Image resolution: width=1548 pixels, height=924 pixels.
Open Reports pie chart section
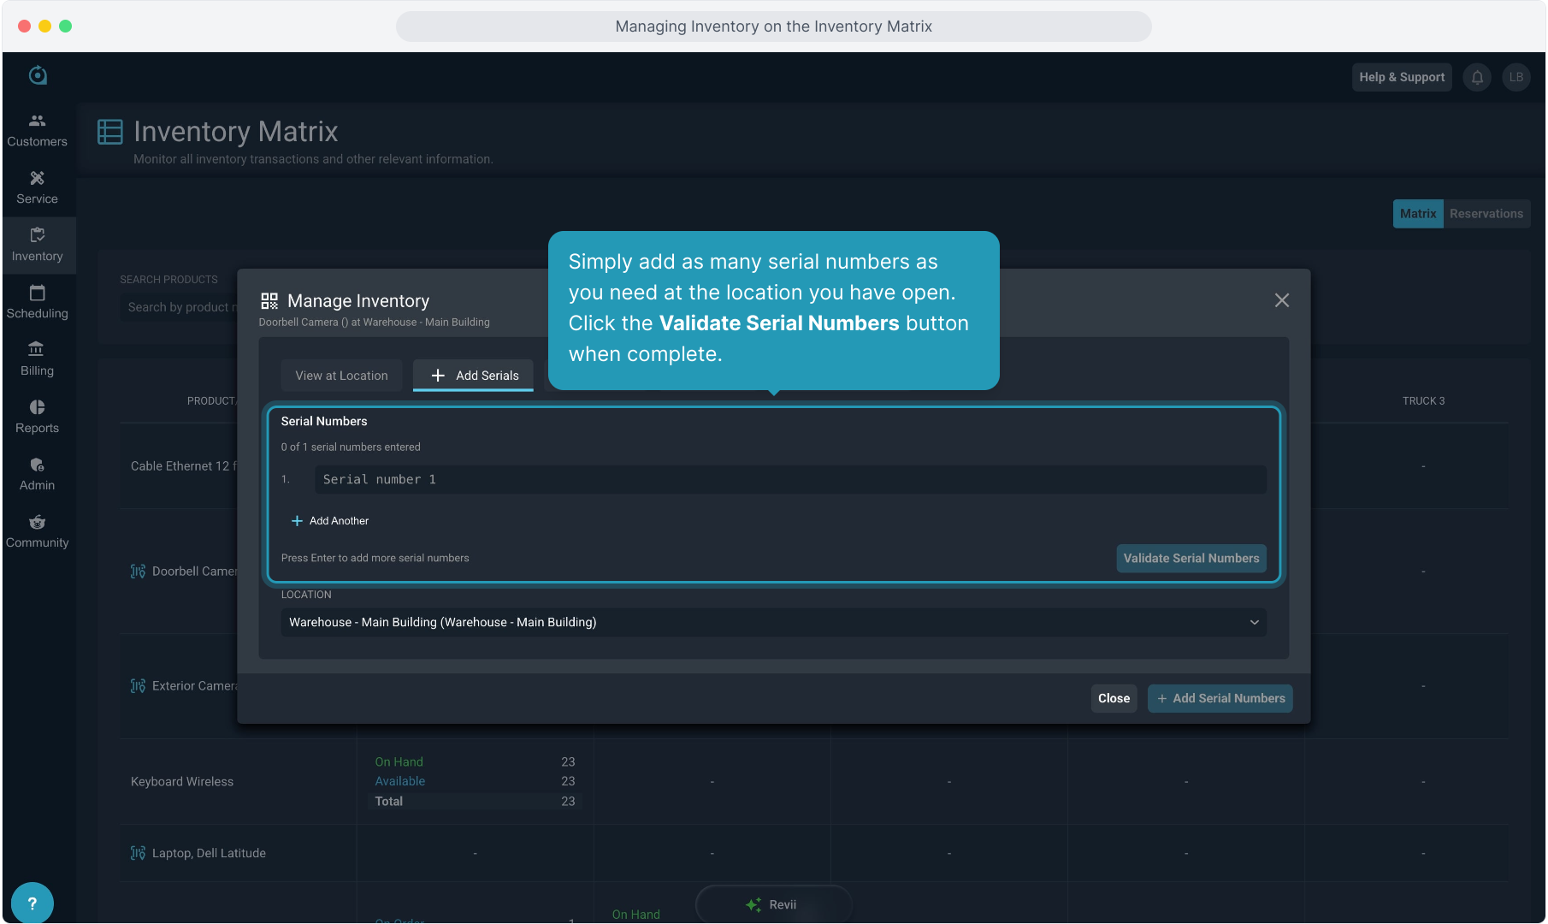click(x=37, y=417)
